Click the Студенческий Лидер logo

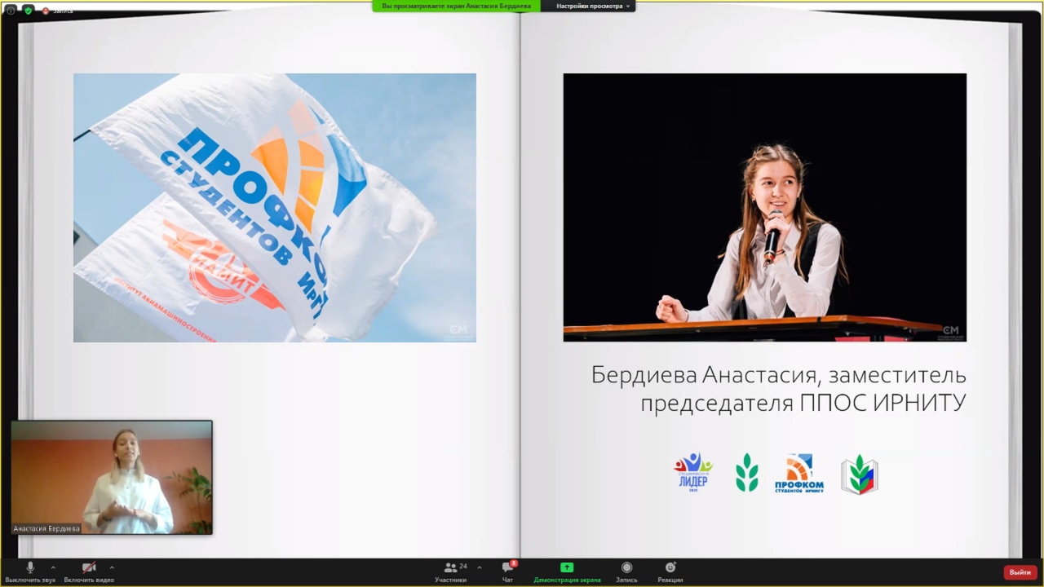click(x=692, y=473)
